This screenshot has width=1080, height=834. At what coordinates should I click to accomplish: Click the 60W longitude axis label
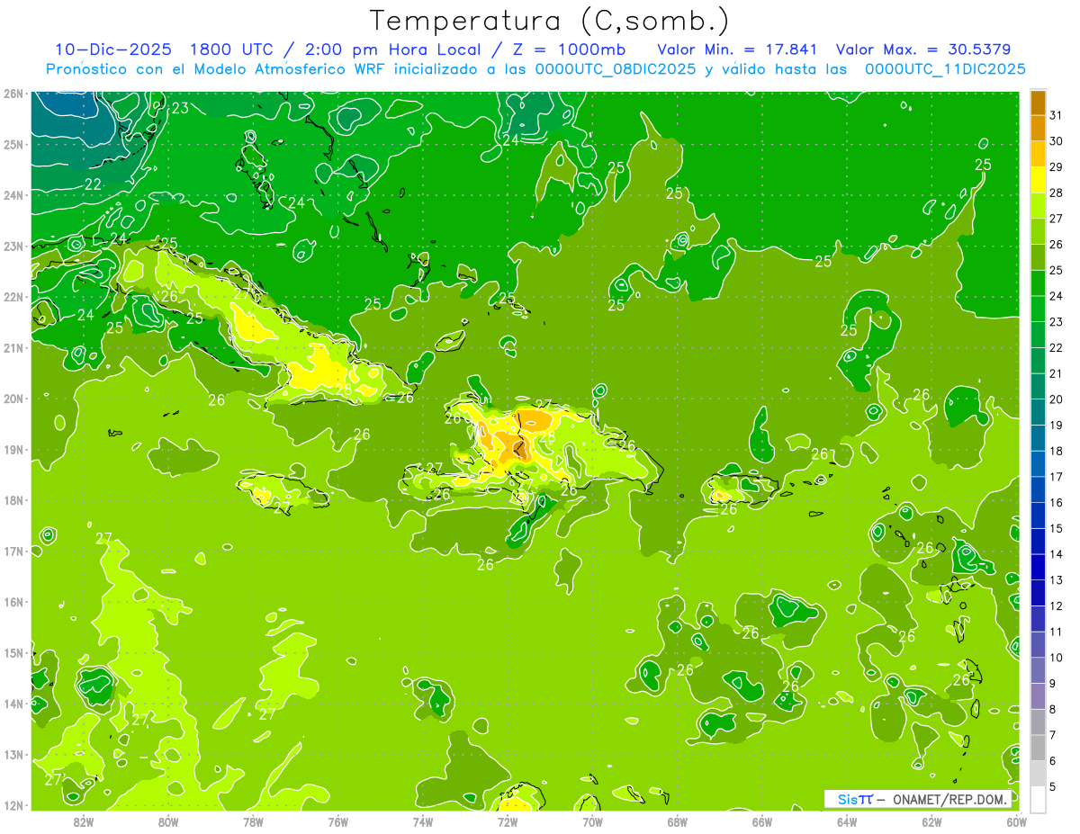pyautogui.click(x=1017, y=821)
